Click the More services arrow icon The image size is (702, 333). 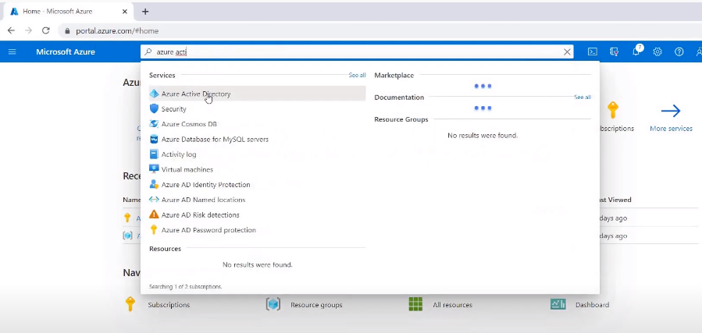pyautogui.click(x=671, y=111)
